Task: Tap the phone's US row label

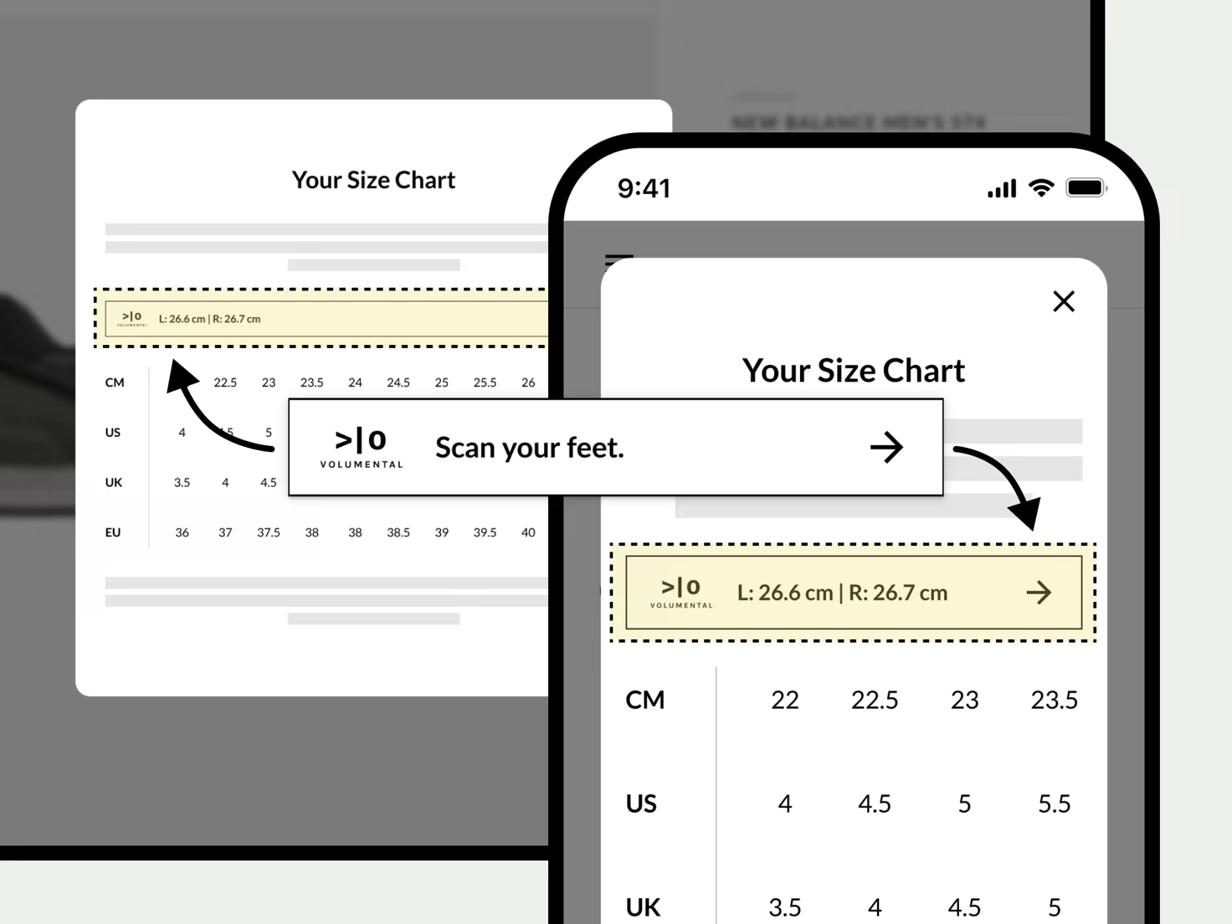Action: (x=641, y=803)
